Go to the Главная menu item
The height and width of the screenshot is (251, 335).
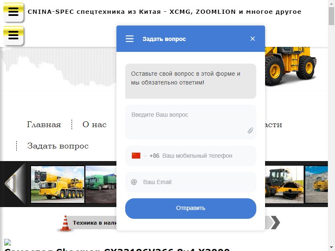44,124
